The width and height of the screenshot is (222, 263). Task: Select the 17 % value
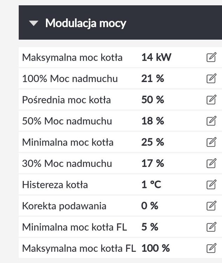pyautogui.click(x=152, y=163)
